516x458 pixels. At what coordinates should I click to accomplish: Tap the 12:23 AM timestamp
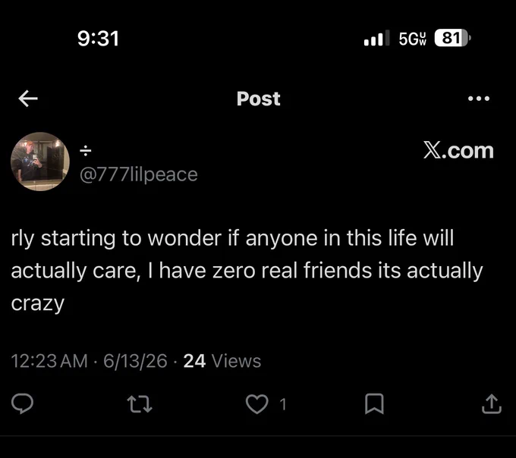49,361
